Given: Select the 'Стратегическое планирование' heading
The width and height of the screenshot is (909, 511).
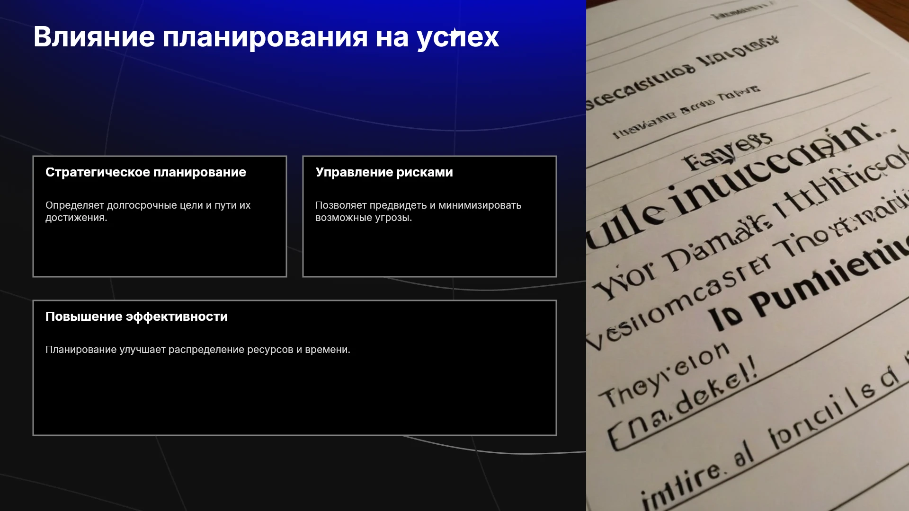Looking at the screenshot, I should click(146, 172).
